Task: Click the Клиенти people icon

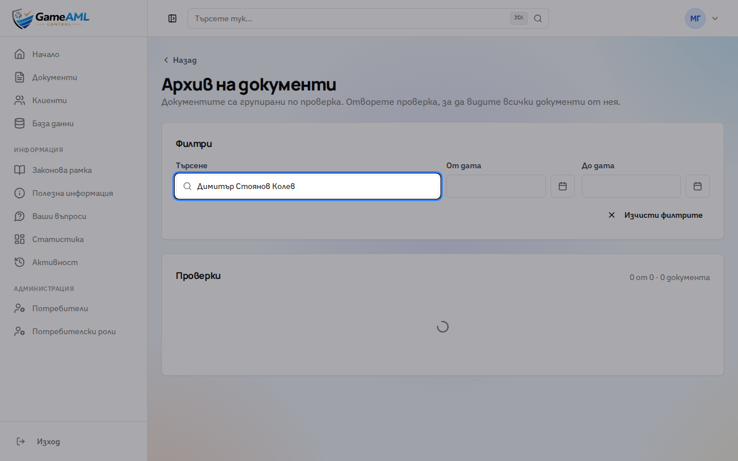Action: pos(20,100)
